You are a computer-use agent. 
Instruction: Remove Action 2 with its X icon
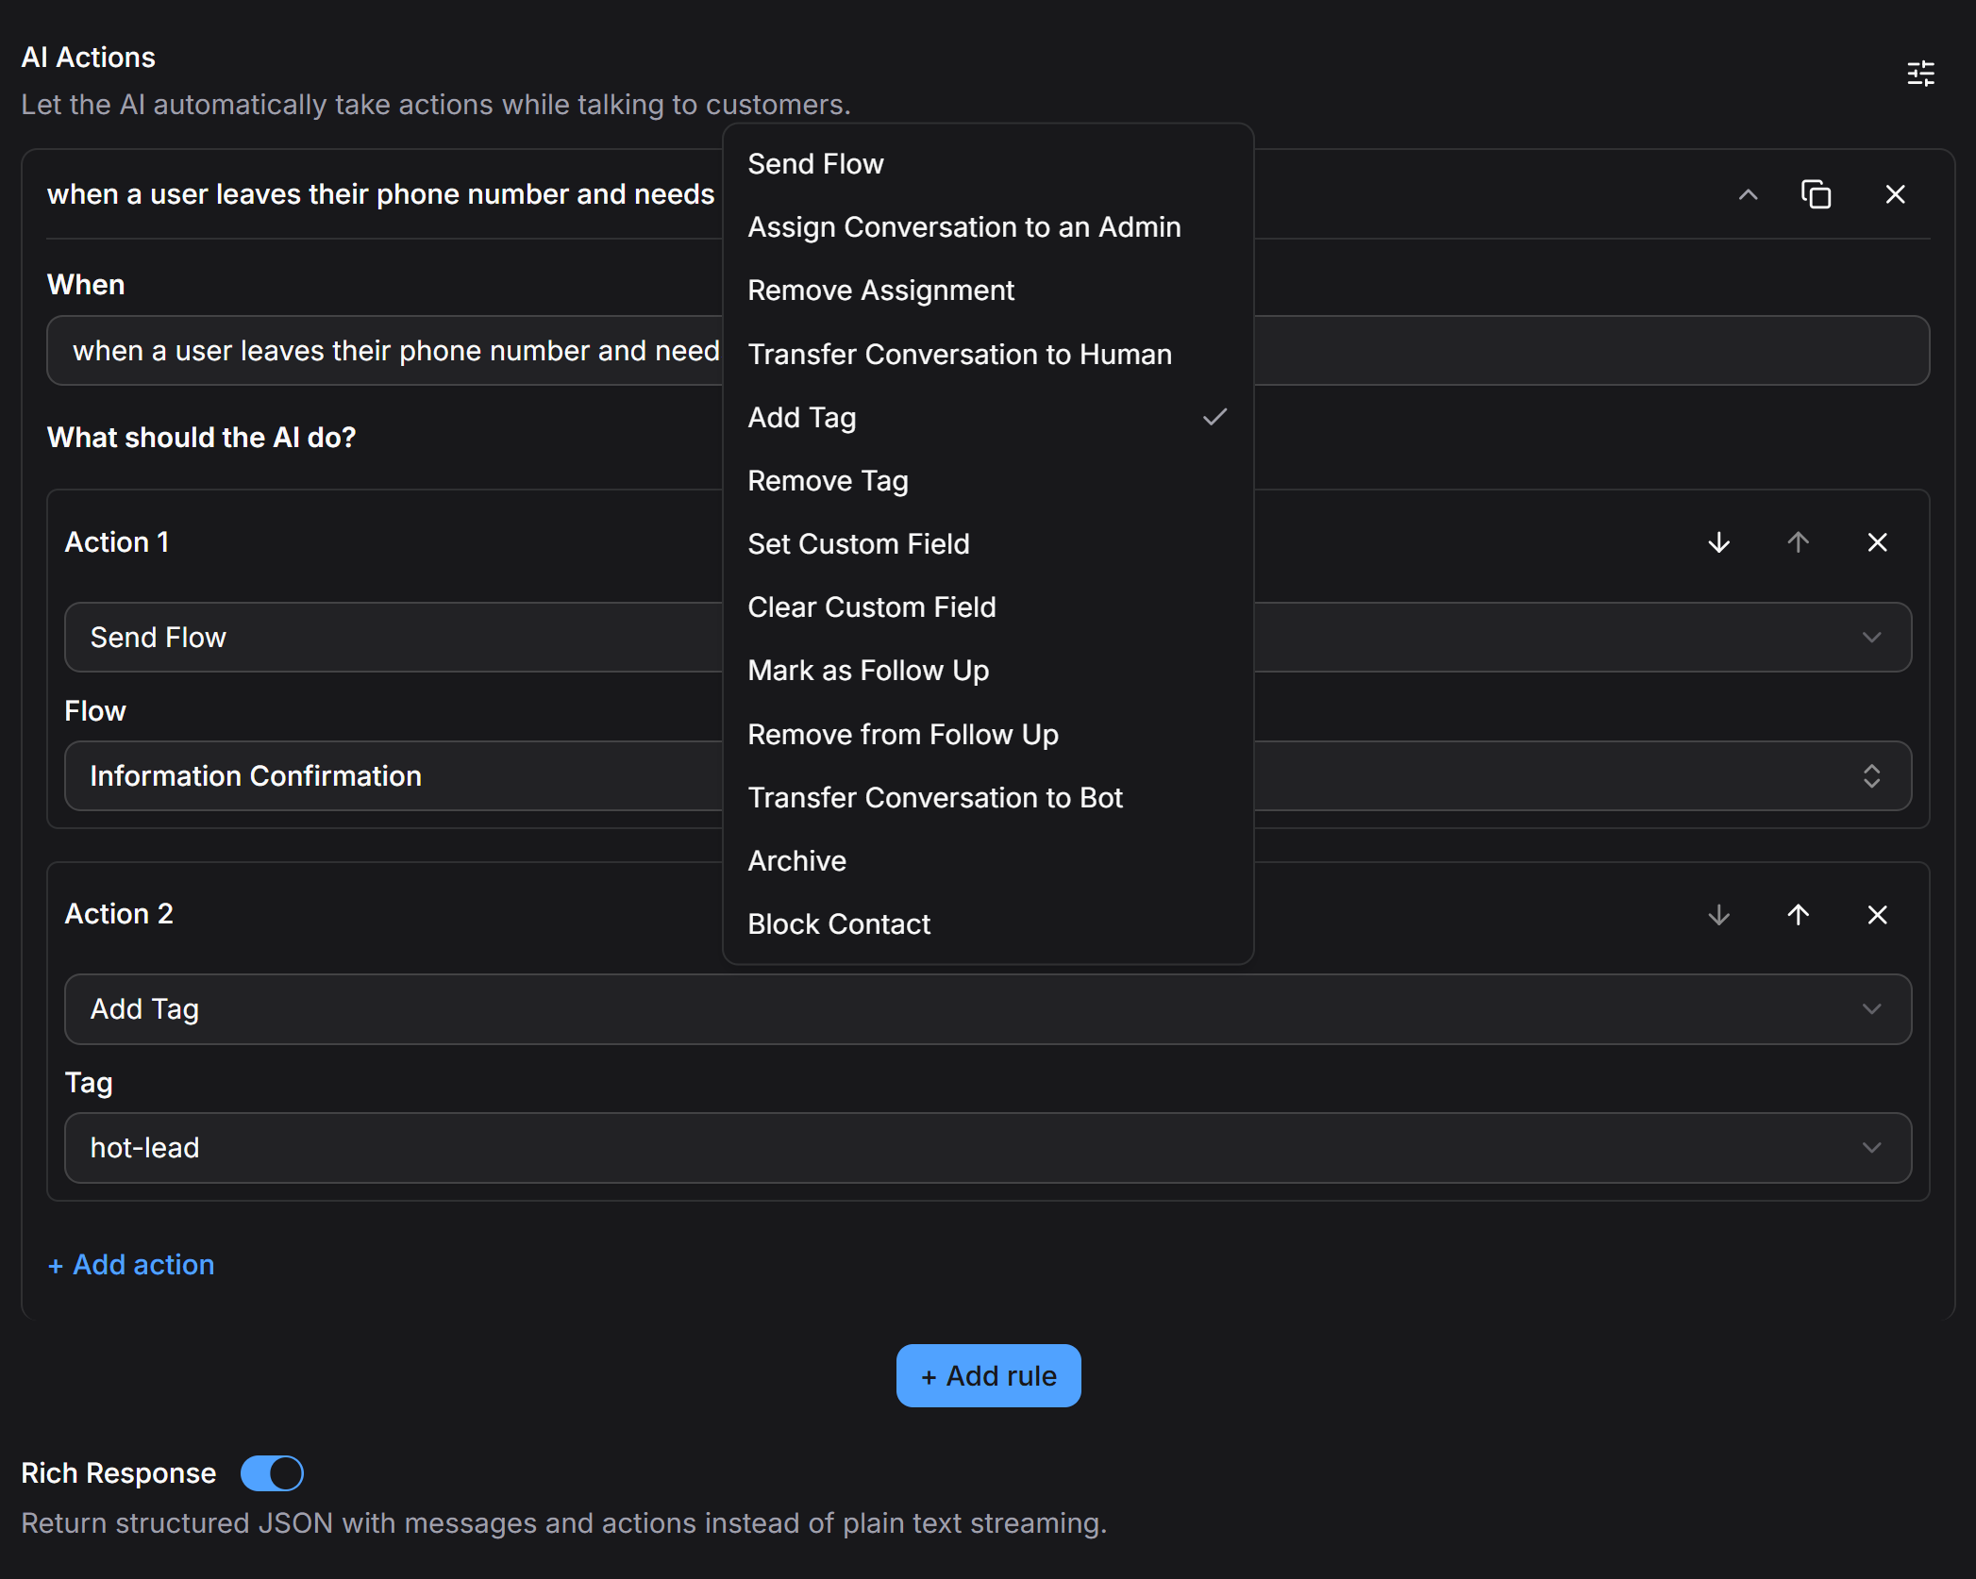(1877, 914)
